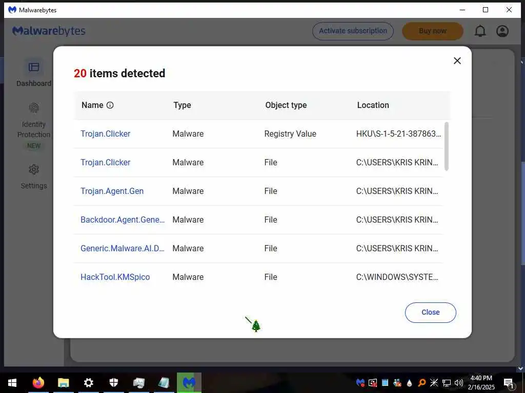Click the Malwarebytes system tray icon
The width and height of the screenshot is (525, 393).
point(360,383)
